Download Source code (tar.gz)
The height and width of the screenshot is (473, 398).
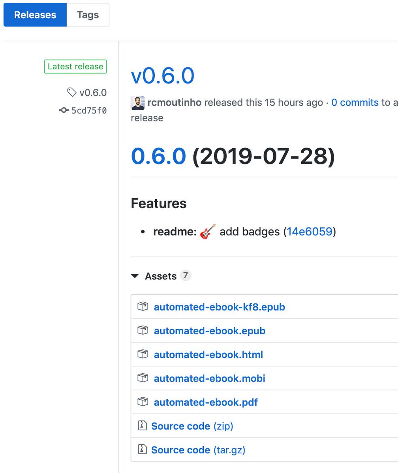click(x=198, y=450)
